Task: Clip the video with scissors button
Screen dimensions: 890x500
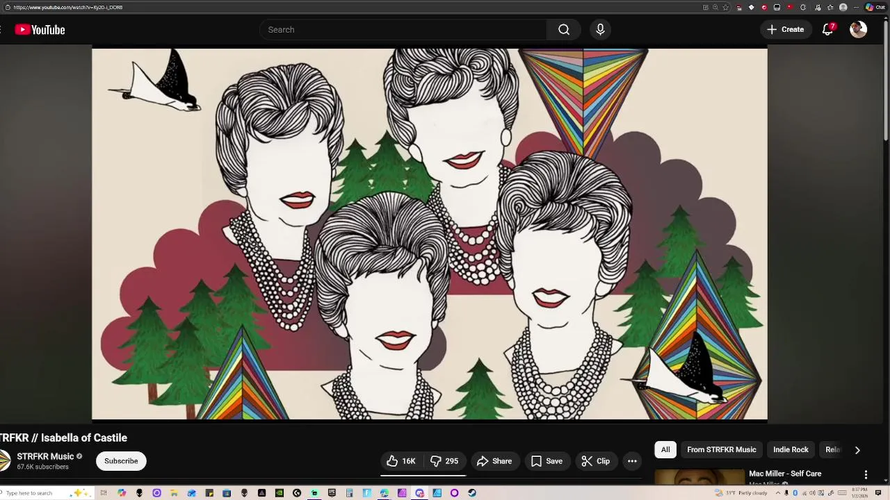Action: point(596,461)
